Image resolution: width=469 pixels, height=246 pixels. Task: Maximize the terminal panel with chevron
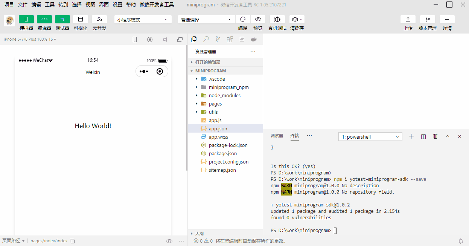[448, 136]
